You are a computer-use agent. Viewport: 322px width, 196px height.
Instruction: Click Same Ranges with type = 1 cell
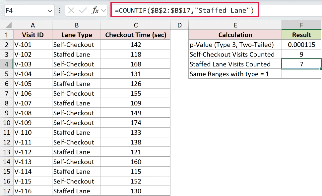[235, 74]
